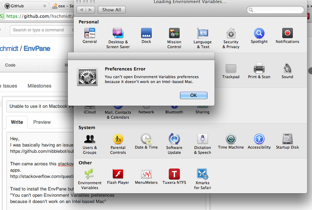Viewport: 312px width, 210px height.
Task: Open Time Machine preferences
Action: tap(231, 142)
